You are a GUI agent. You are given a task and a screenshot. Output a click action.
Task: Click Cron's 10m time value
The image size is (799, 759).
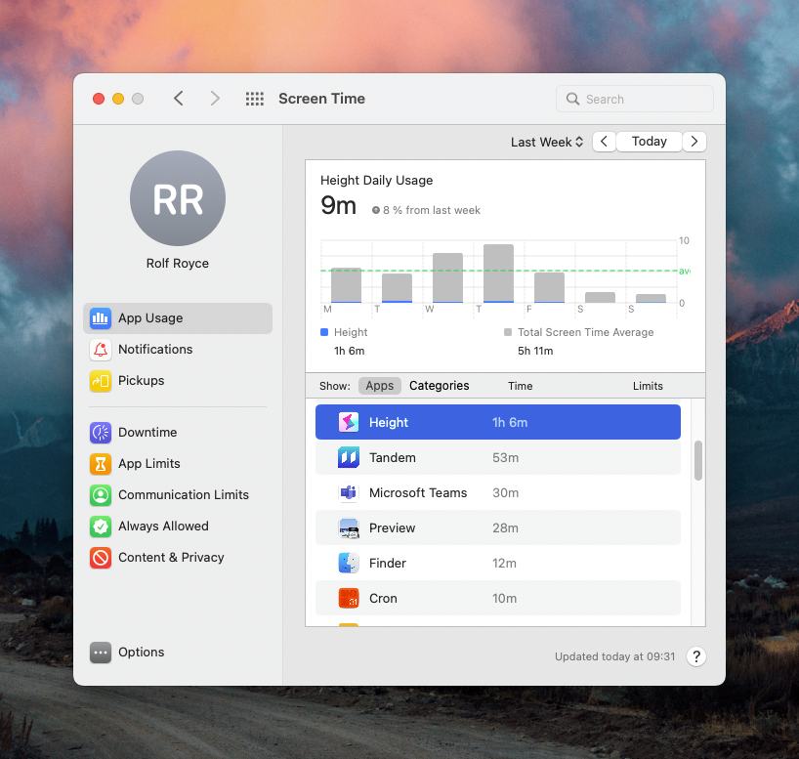pos(504,599)
